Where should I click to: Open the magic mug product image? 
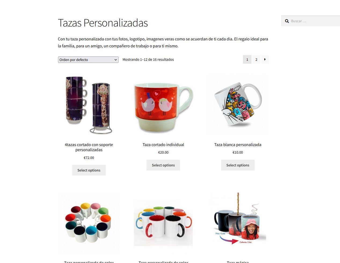(x=238, y=223)
